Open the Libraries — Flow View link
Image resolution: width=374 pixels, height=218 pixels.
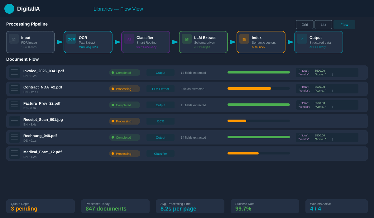coord(118,9)
